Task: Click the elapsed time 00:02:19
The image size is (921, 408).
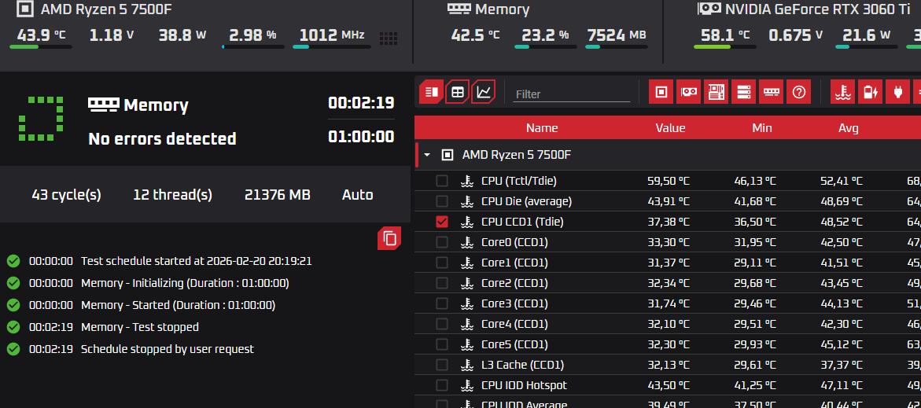Action: point(361,103)
